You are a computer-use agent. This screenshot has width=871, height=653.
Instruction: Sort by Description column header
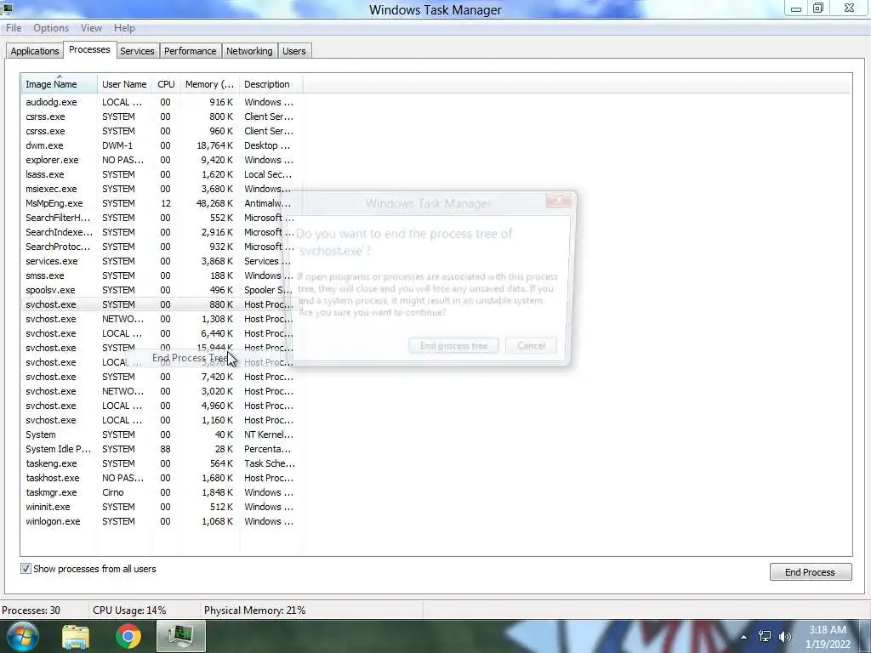pyautogui.click(x=270, y=84)
